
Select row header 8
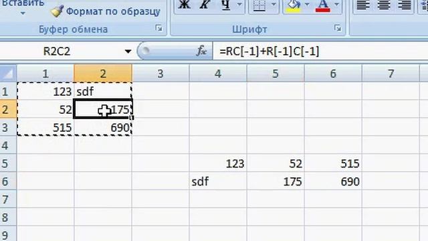pyautogui.click(x=8, y=218)
